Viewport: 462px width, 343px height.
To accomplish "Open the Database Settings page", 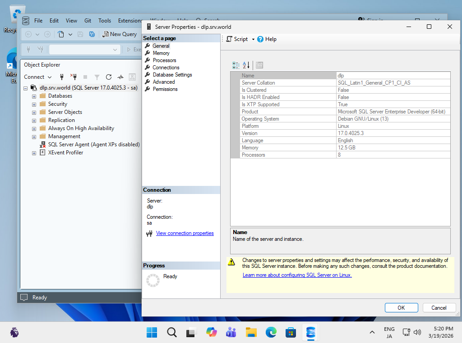I will tap(172, 75).
